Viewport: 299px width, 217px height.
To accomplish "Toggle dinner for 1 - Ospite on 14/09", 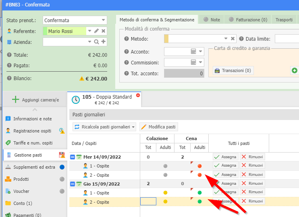I will [199, 166].
